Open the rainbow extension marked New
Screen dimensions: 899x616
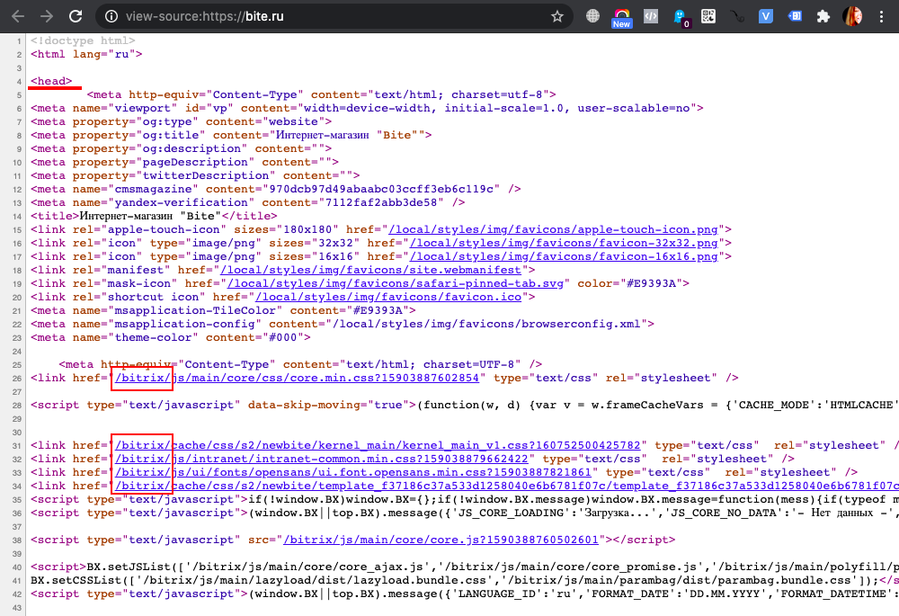pos(621,17)
